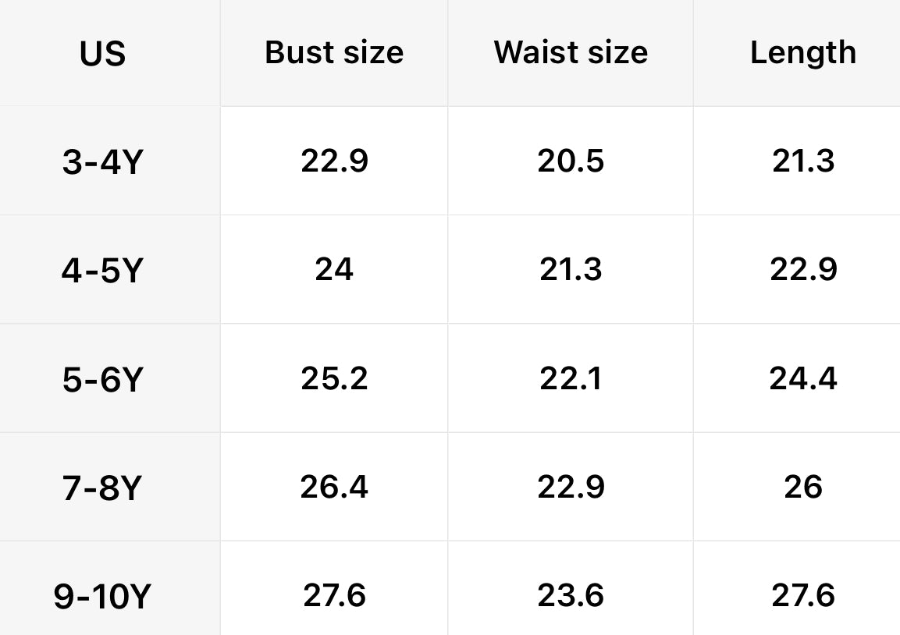Image resolution: width=900 pixels, height=635 pixels.
Task: Select the Bust size column header
Action: coord(334,53)
